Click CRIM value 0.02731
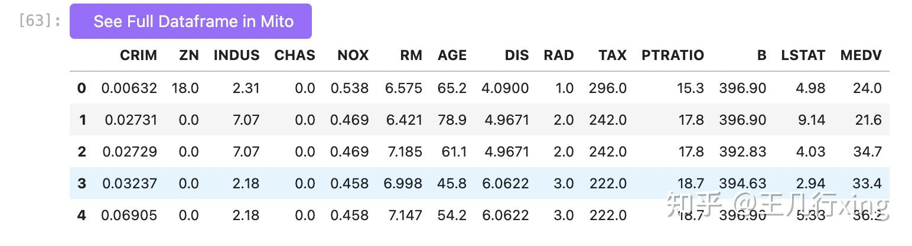Image resolution: width=912 pixels, height=246 pixels. [x=131, y=120]
